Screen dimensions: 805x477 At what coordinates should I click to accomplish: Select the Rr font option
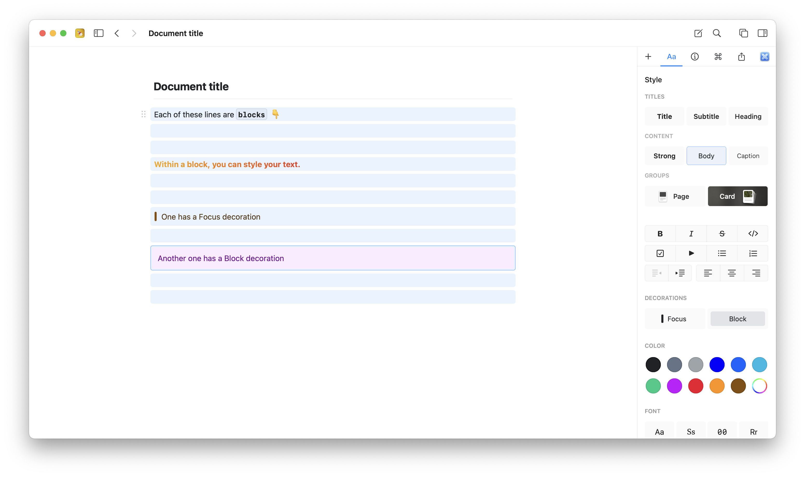[753, 432]
